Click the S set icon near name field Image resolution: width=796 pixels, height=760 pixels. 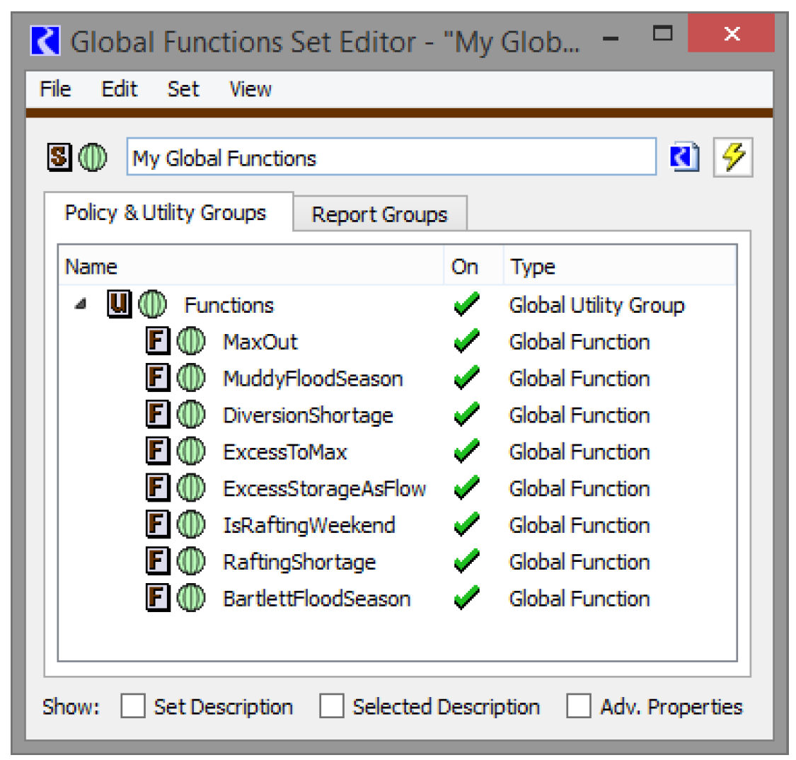pyautogui.click(x=59, y=157)
